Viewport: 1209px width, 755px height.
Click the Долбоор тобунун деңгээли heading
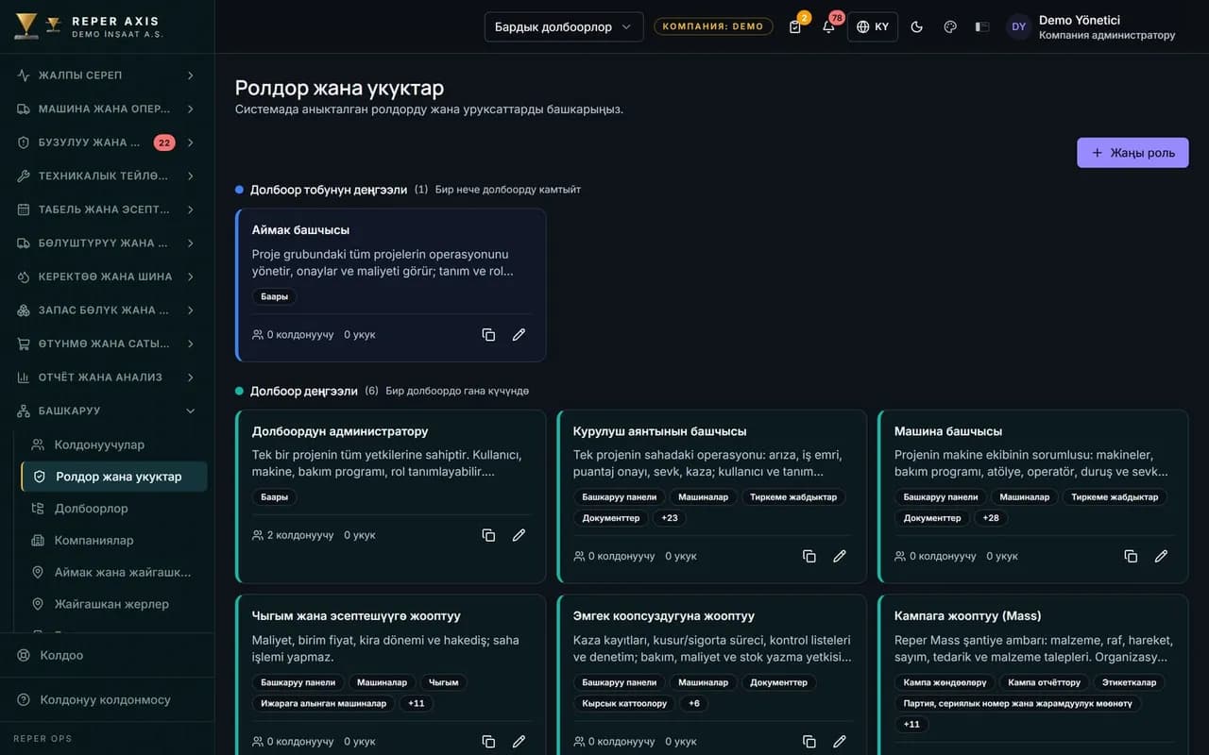coord(328,190)
